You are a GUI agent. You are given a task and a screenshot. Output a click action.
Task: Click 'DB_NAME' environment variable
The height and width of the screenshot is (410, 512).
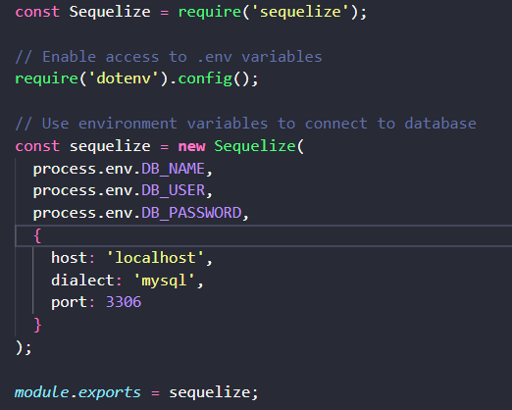[x=173, y=169]
